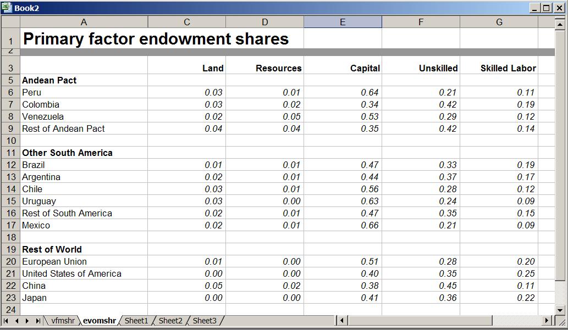Screen dimensions: 568x330
Task: Select the Sheet2 worksheet tab
Action: tap(170, 321)
